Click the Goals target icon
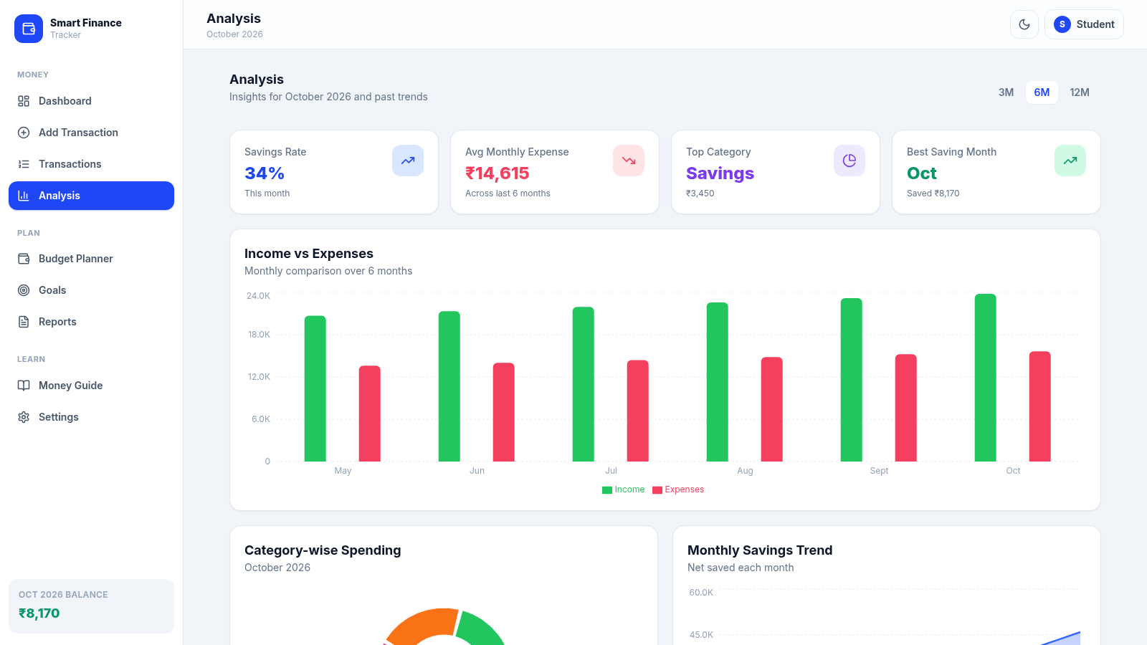 [24, 290]
